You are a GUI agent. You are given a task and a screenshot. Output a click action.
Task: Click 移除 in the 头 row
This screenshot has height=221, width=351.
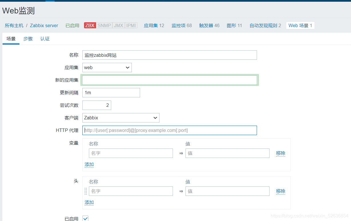(x=281, y=191)
